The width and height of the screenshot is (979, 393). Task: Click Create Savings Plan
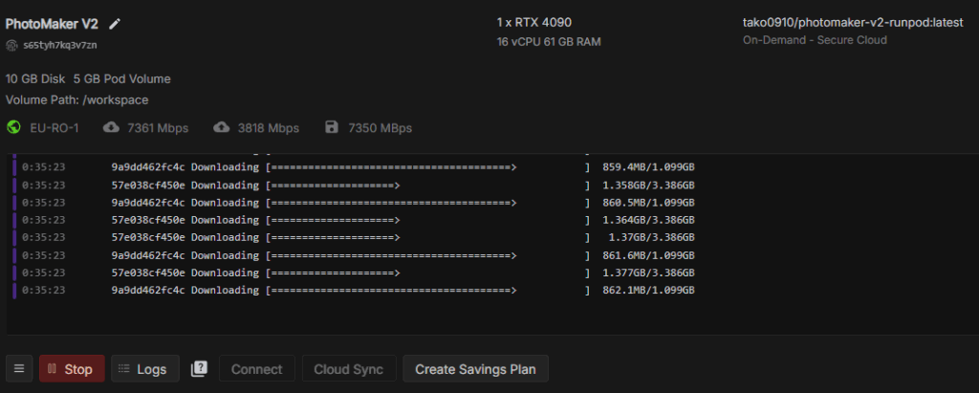[x=475, y=369]
